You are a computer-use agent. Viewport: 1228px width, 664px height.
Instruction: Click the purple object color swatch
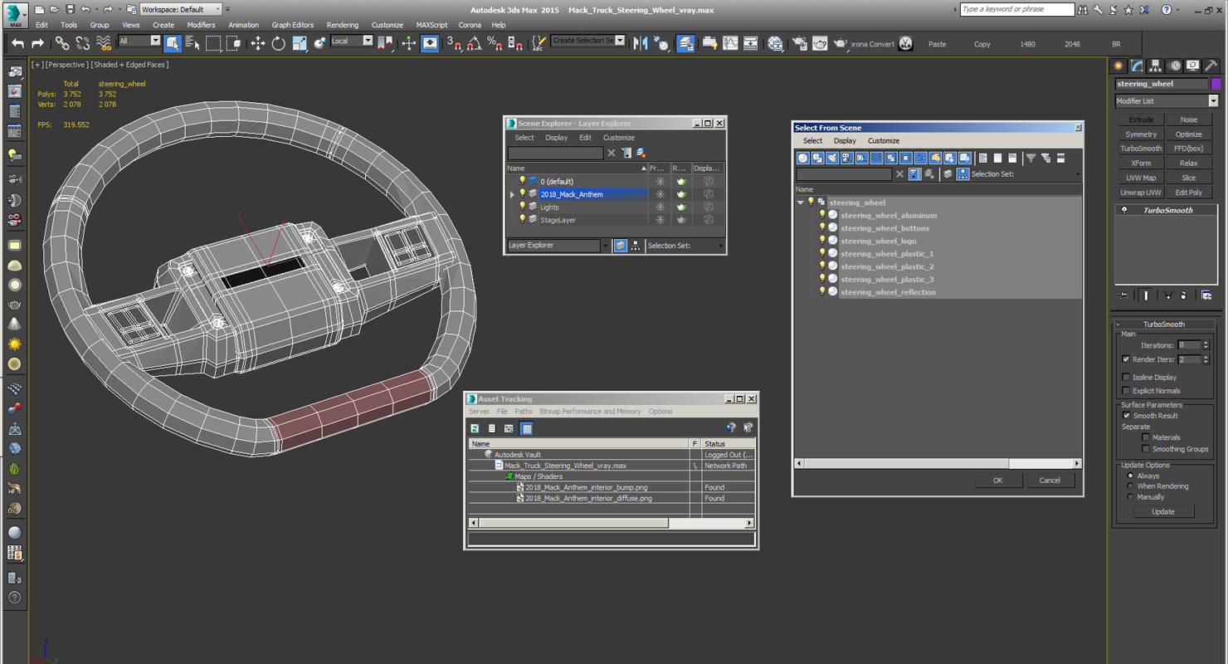pyautogui.click(x=1216, y=84)
